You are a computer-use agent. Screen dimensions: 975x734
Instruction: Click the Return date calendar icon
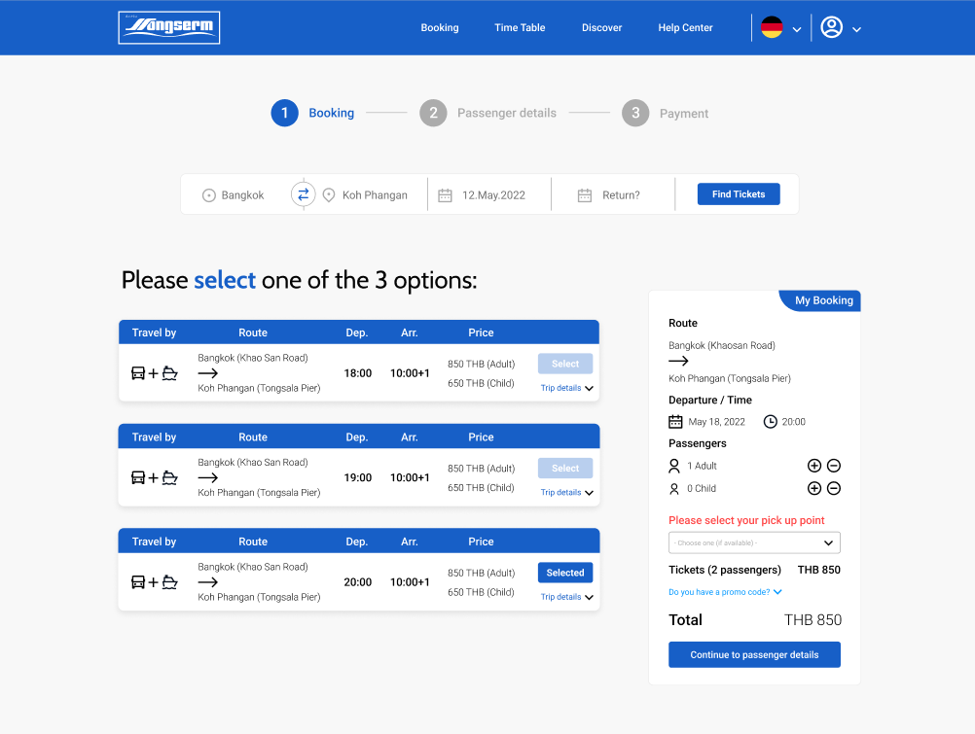coord(585,195)
